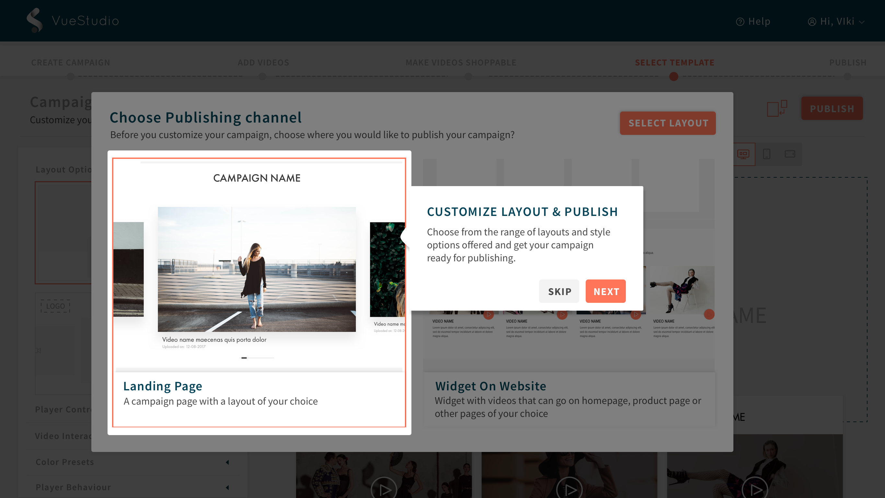The height and width of the screenshot is (498, 885).
Task: Click the VueStudio logo icon
Action: 35,20
